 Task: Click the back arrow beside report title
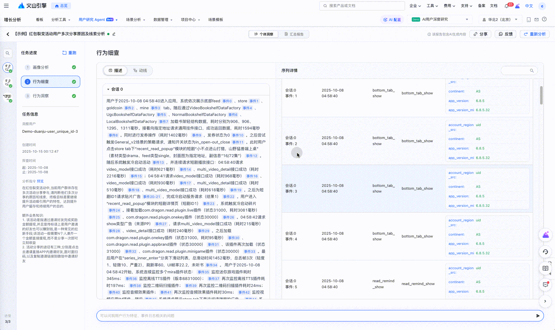[x=8, y=34]
